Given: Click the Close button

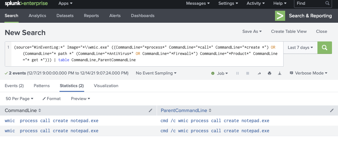Looking at the screenshot, I should [322, 31].
